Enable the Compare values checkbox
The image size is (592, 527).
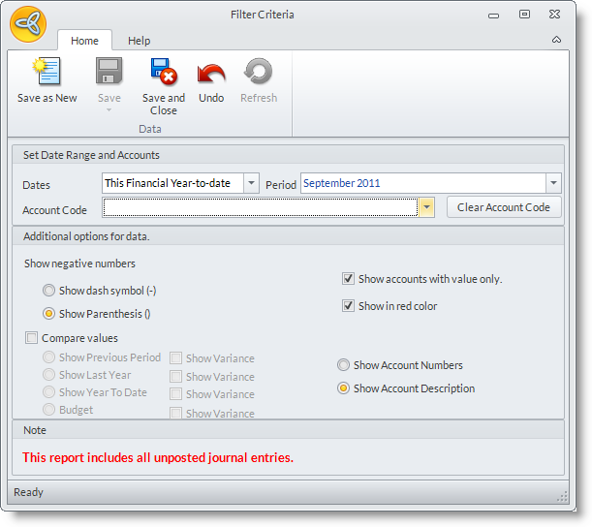point(31,338)
